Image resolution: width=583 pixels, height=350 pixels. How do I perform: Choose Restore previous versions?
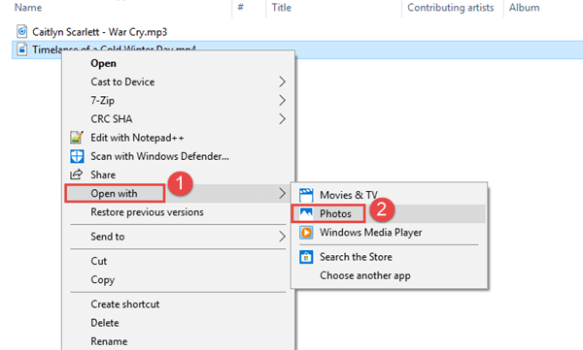[179, 212]
